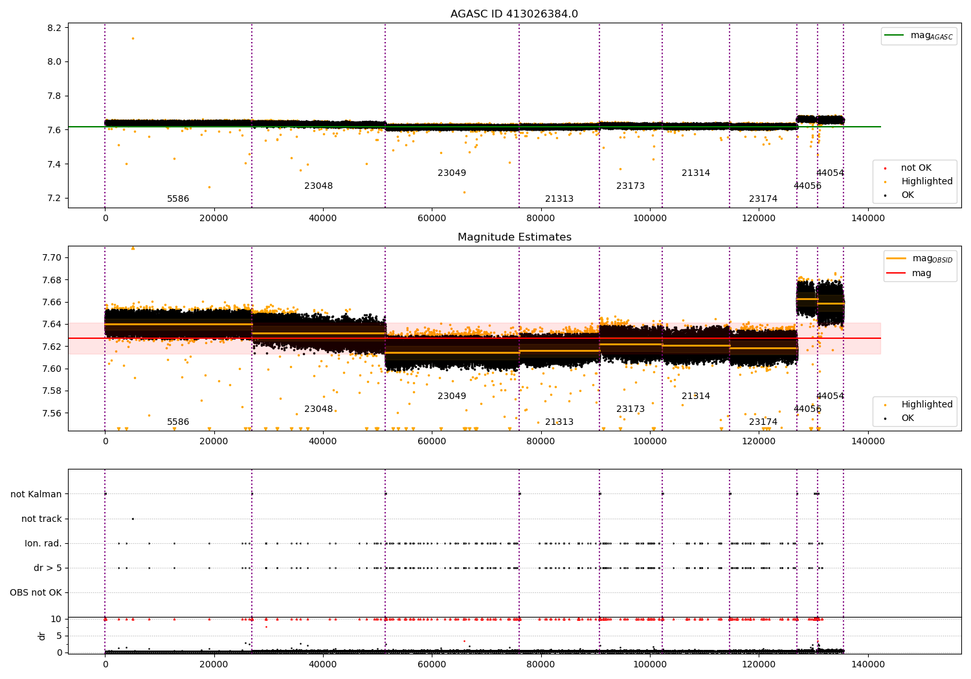The width and height of the screenshot is (971, 679).
Task: Click the 'not track' axis label
Action: pyautogui.click(x=41, y=519)
